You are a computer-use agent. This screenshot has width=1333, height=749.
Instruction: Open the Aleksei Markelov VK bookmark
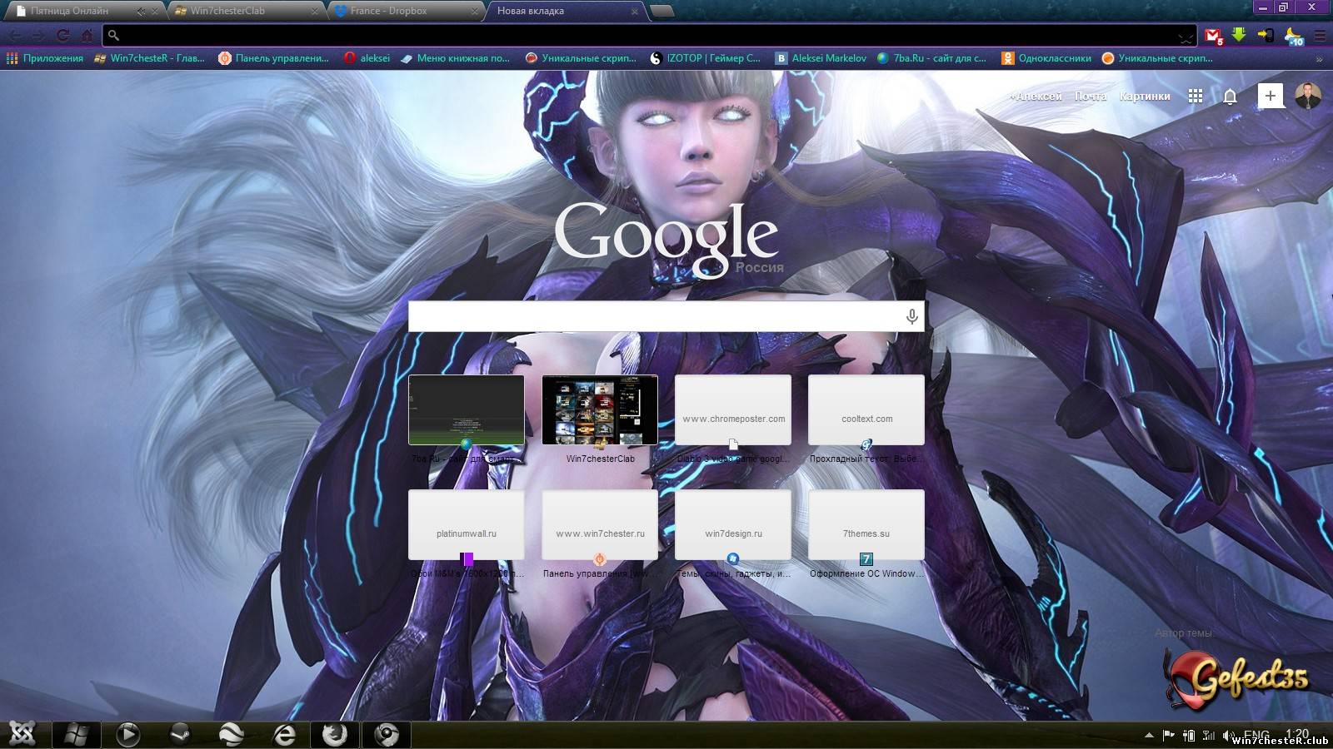coord(821,58)
